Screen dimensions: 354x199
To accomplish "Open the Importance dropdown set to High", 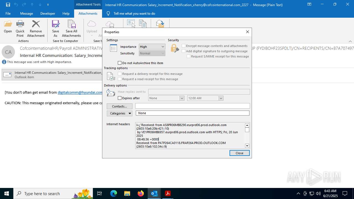I will click(152, 47).
